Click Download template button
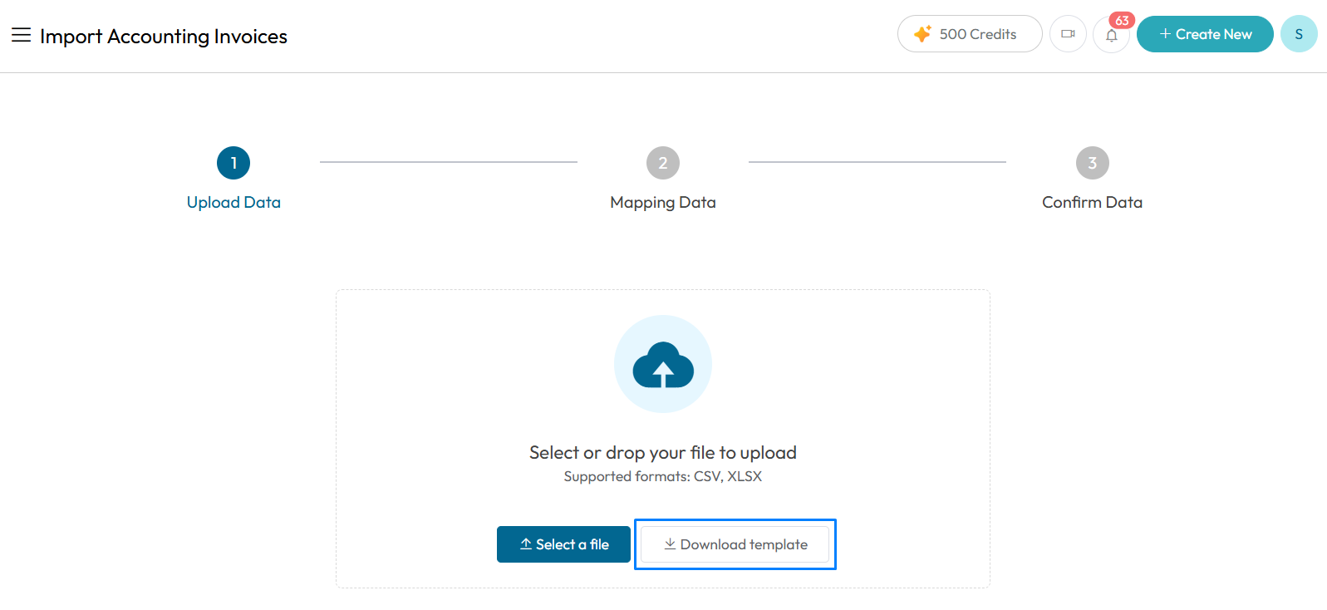This screenshot has height=610, width=1327. pos(735,544)
